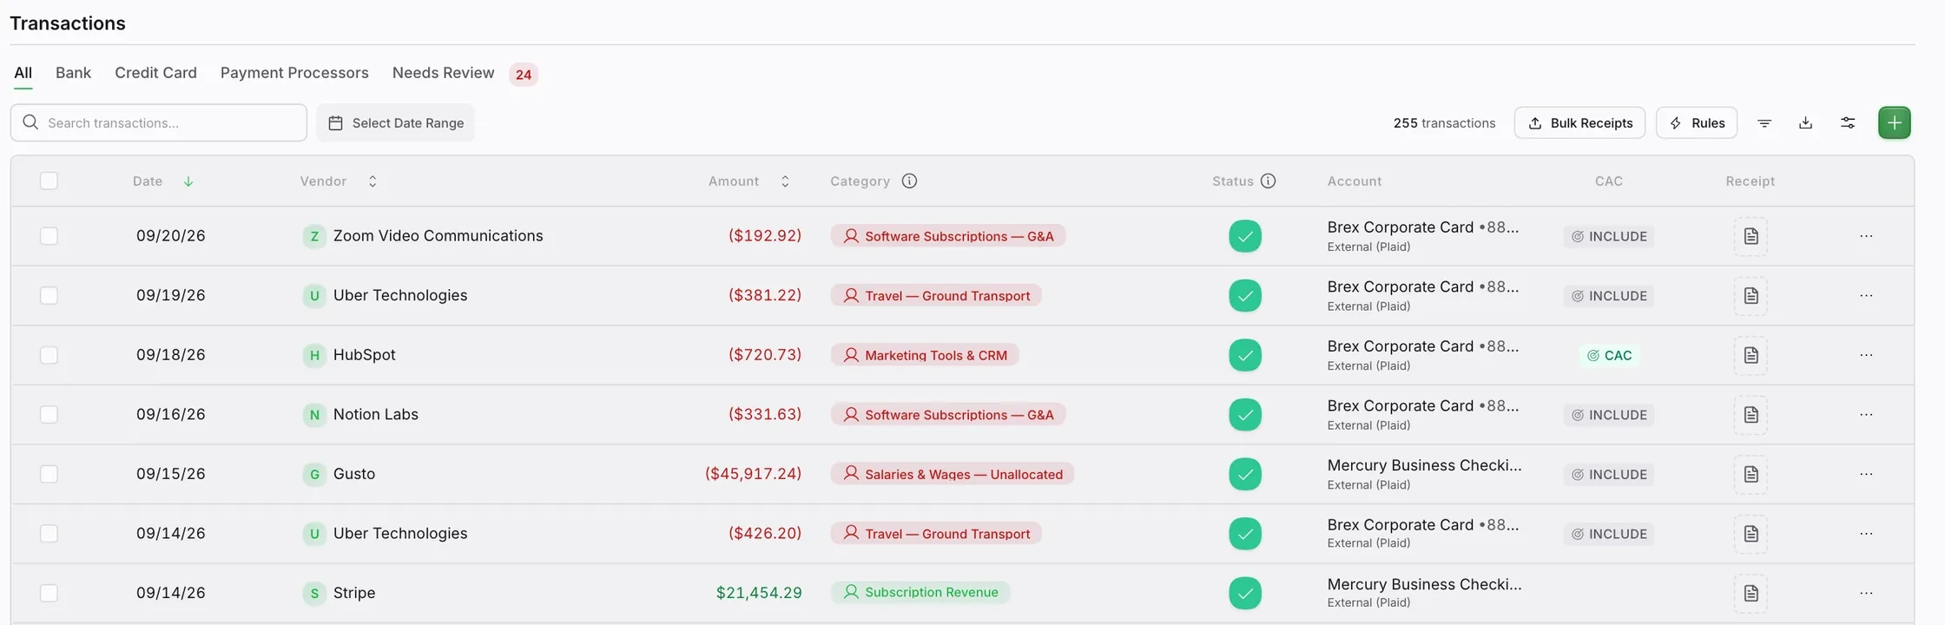The width and height of the screenshot is (1945, 625).
Task: Click the green status check for Stripe row
Action: (1245, 593)
